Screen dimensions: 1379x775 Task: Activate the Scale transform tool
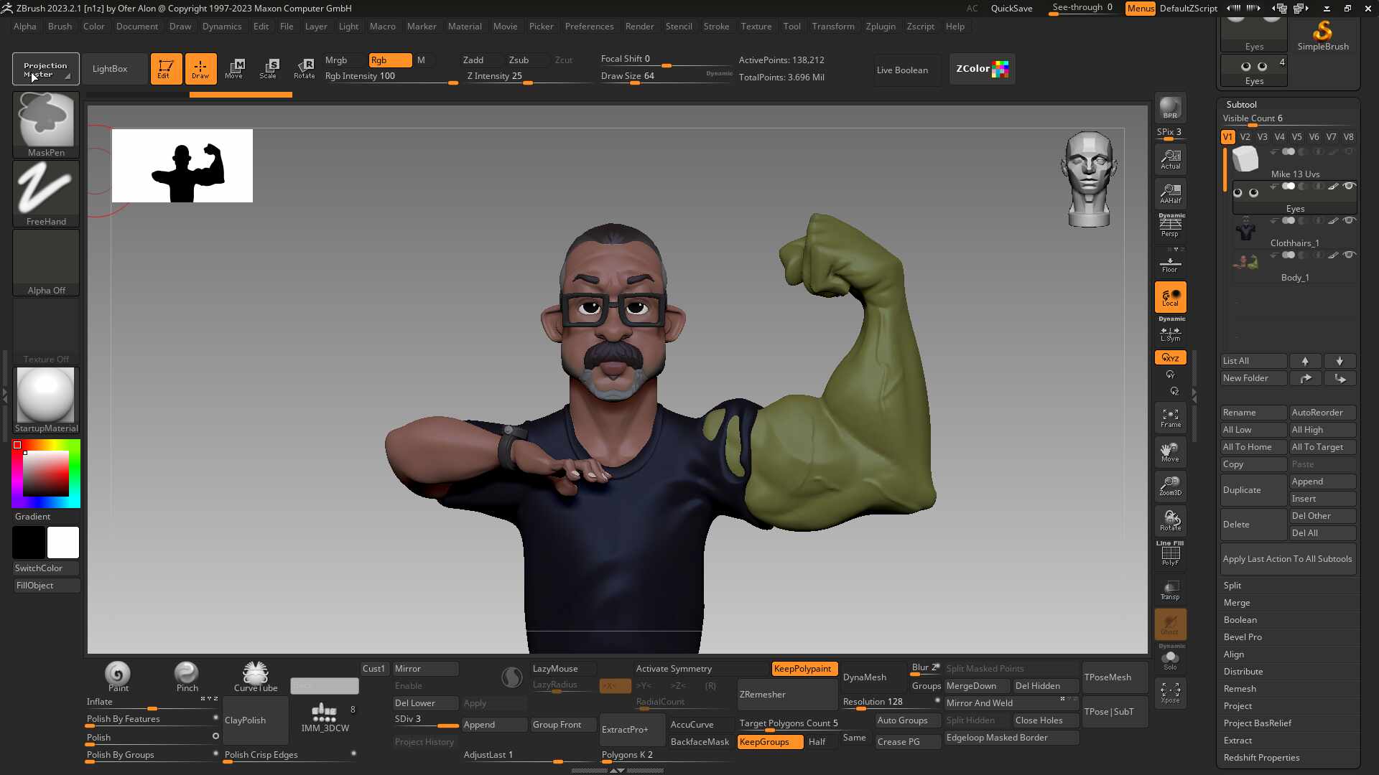click(269, 68)
